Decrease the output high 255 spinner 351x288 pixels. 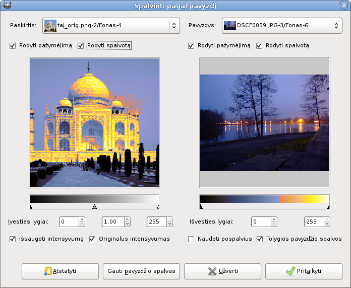(x=327, y=225)
